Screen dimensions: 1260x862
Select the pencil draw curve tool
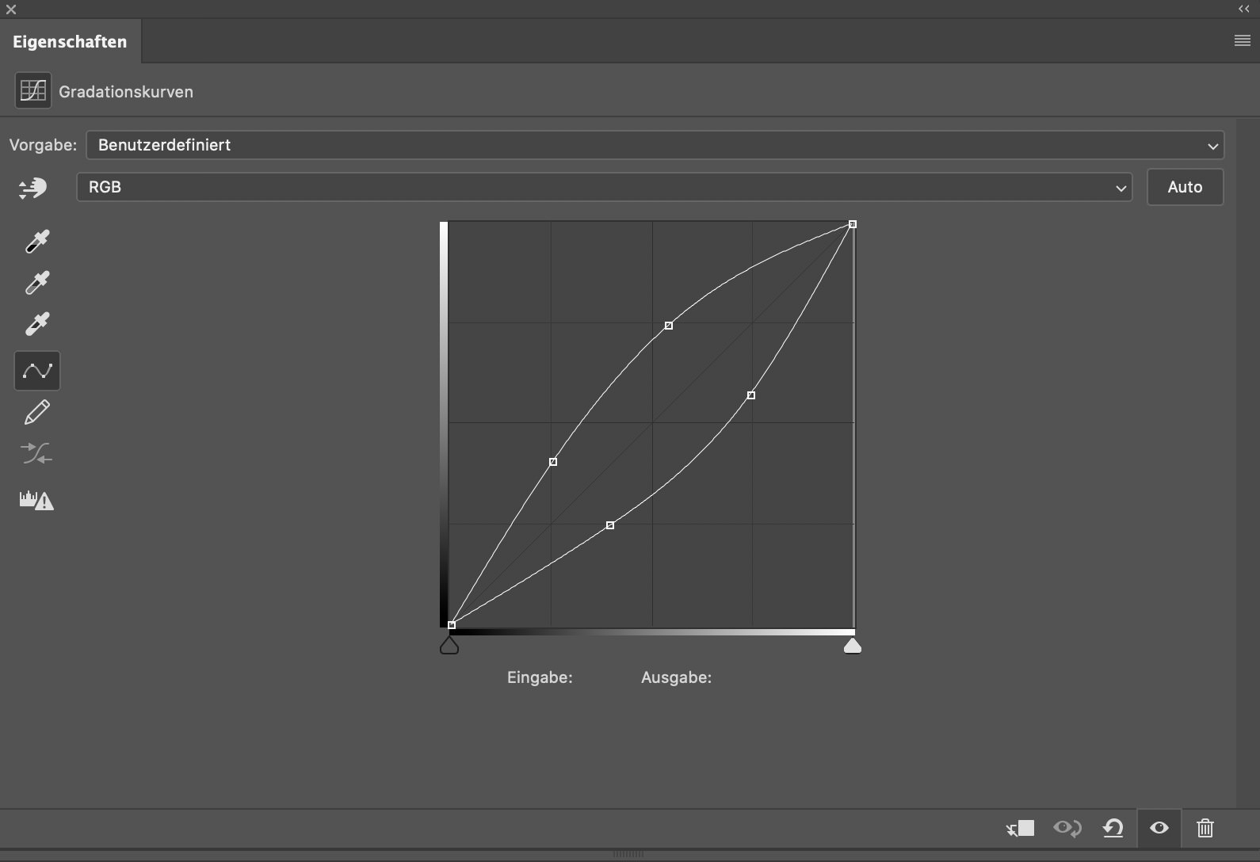coord(37,412)
